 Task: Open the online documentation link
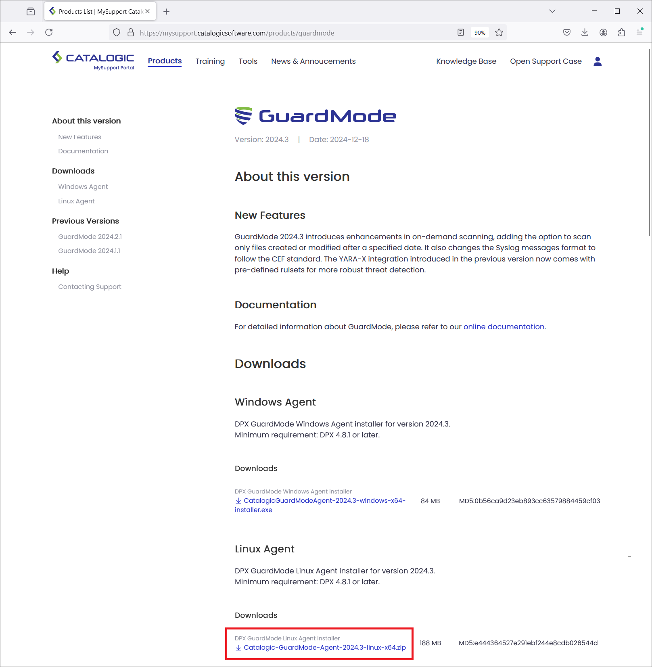point(504,327)
